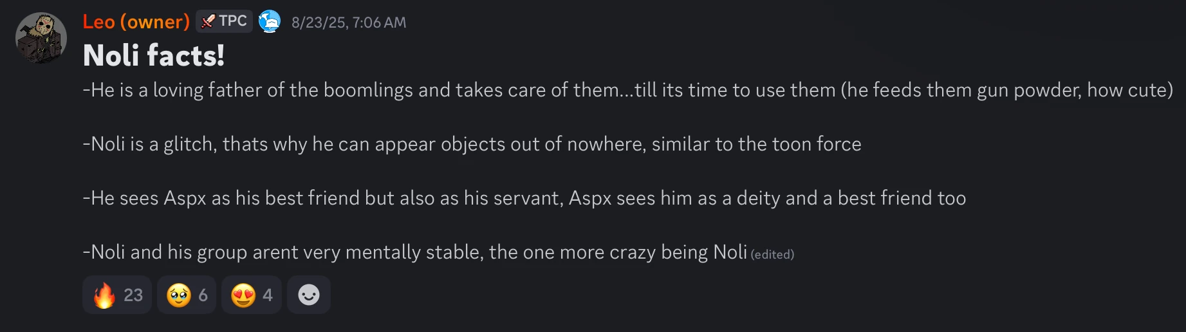Open Leo's profile avatar picture
The image size is (1186, 332).
pyautogui.click(x=41, y=39)
